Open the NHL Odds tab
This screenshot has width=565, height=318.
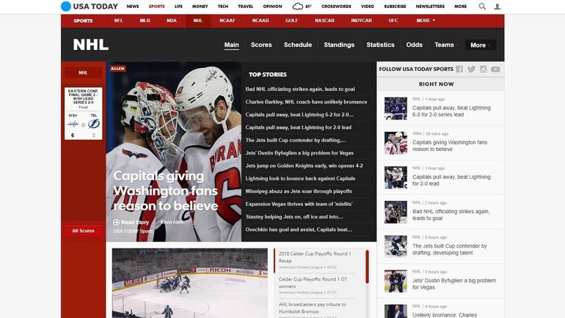(414, 45)
